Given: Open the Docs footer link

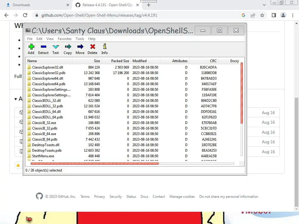Looking at the screenshot, I should [x=144, y=197].
